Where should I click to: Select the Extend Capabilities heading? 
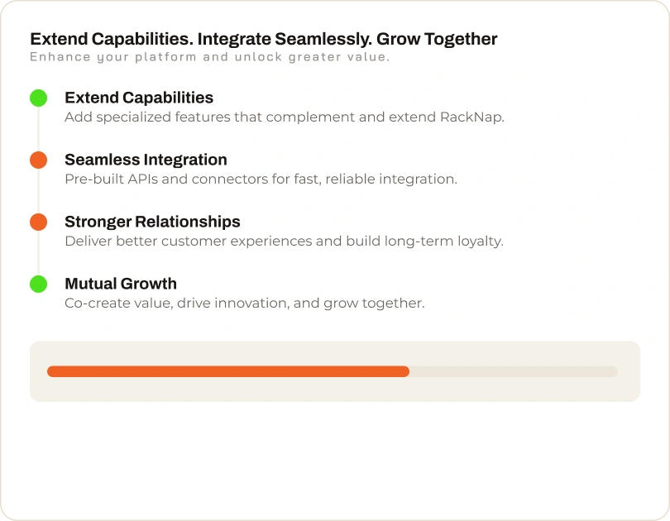tap(139, 98)
